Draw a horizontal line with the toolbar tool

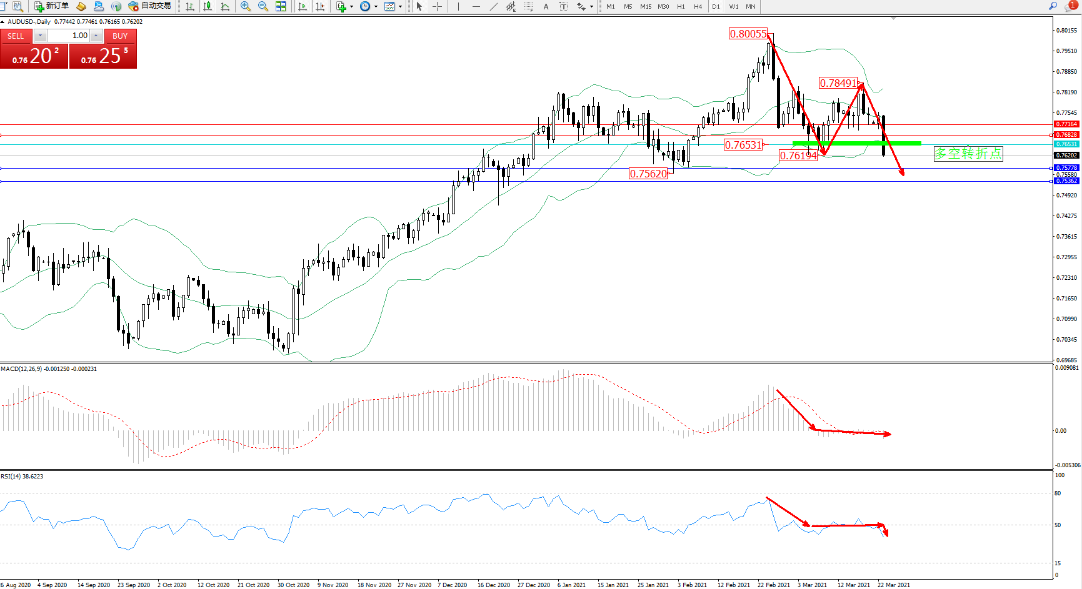coord(476,6)
